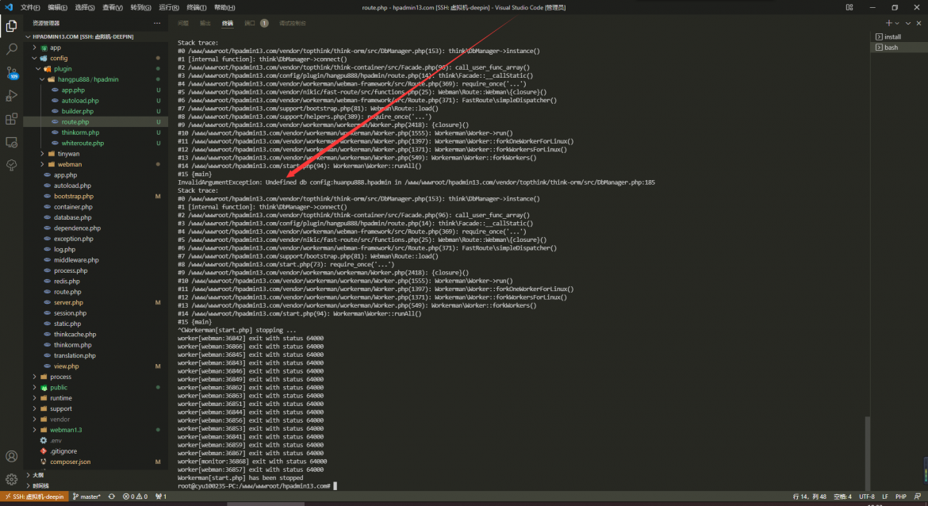Screen dimensions: 928x506
Task: Click the VS Code logo icon
Action: 8,7
